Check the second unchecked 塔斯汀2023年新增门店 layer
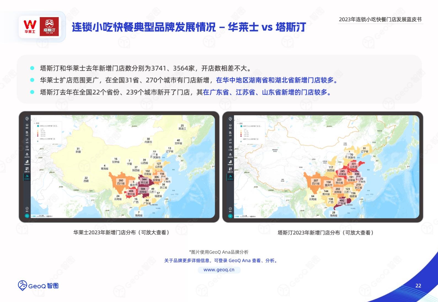Image resolution: width=438 pixels, height=302 pixels. pos(241,139)
